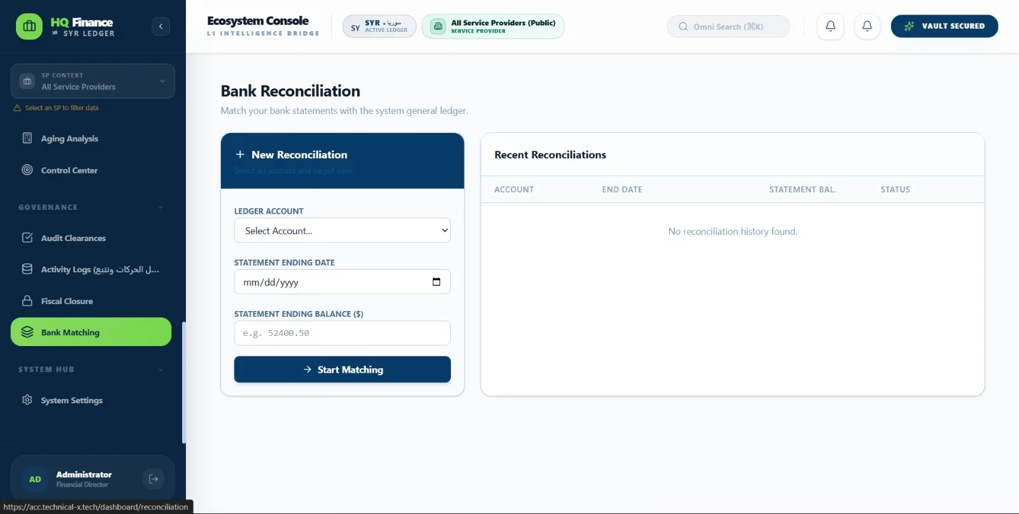
Task: Click the AD avatar in the sidebar footer
Action: 35,480
